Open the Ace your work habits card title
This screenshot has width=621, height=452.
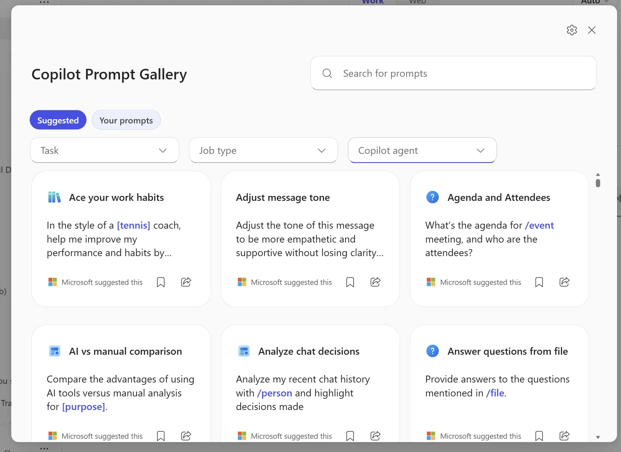coord(117,198)
